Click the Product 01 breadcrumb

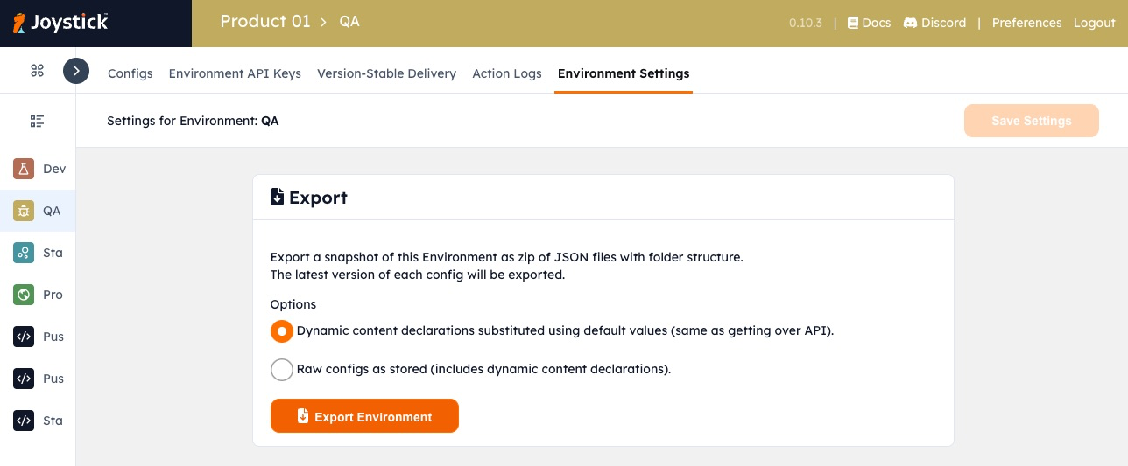coord(265,22)
